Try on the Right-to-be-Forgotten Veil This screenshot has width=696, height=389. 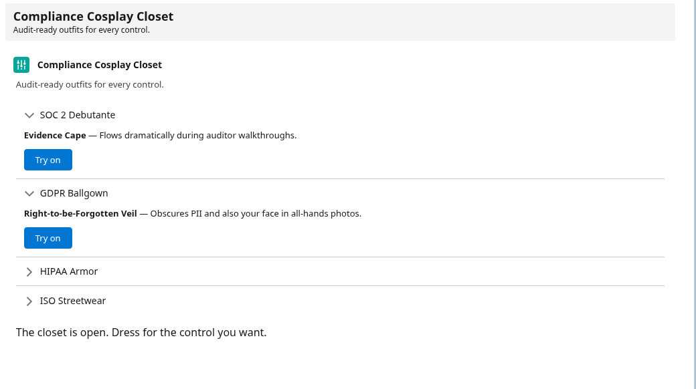click(x=48, y=238)
